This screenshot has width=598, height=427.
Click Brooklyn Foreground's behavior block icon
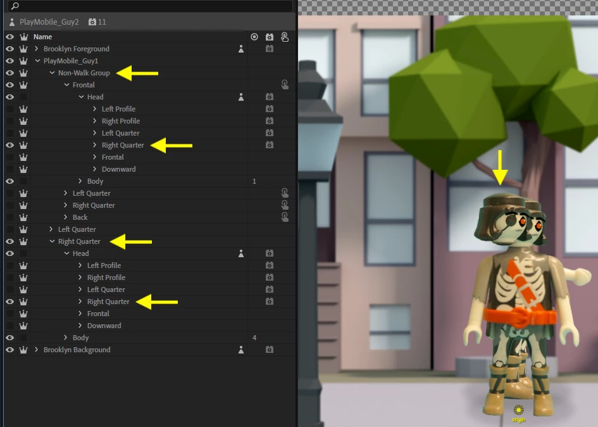pos(270,49)
